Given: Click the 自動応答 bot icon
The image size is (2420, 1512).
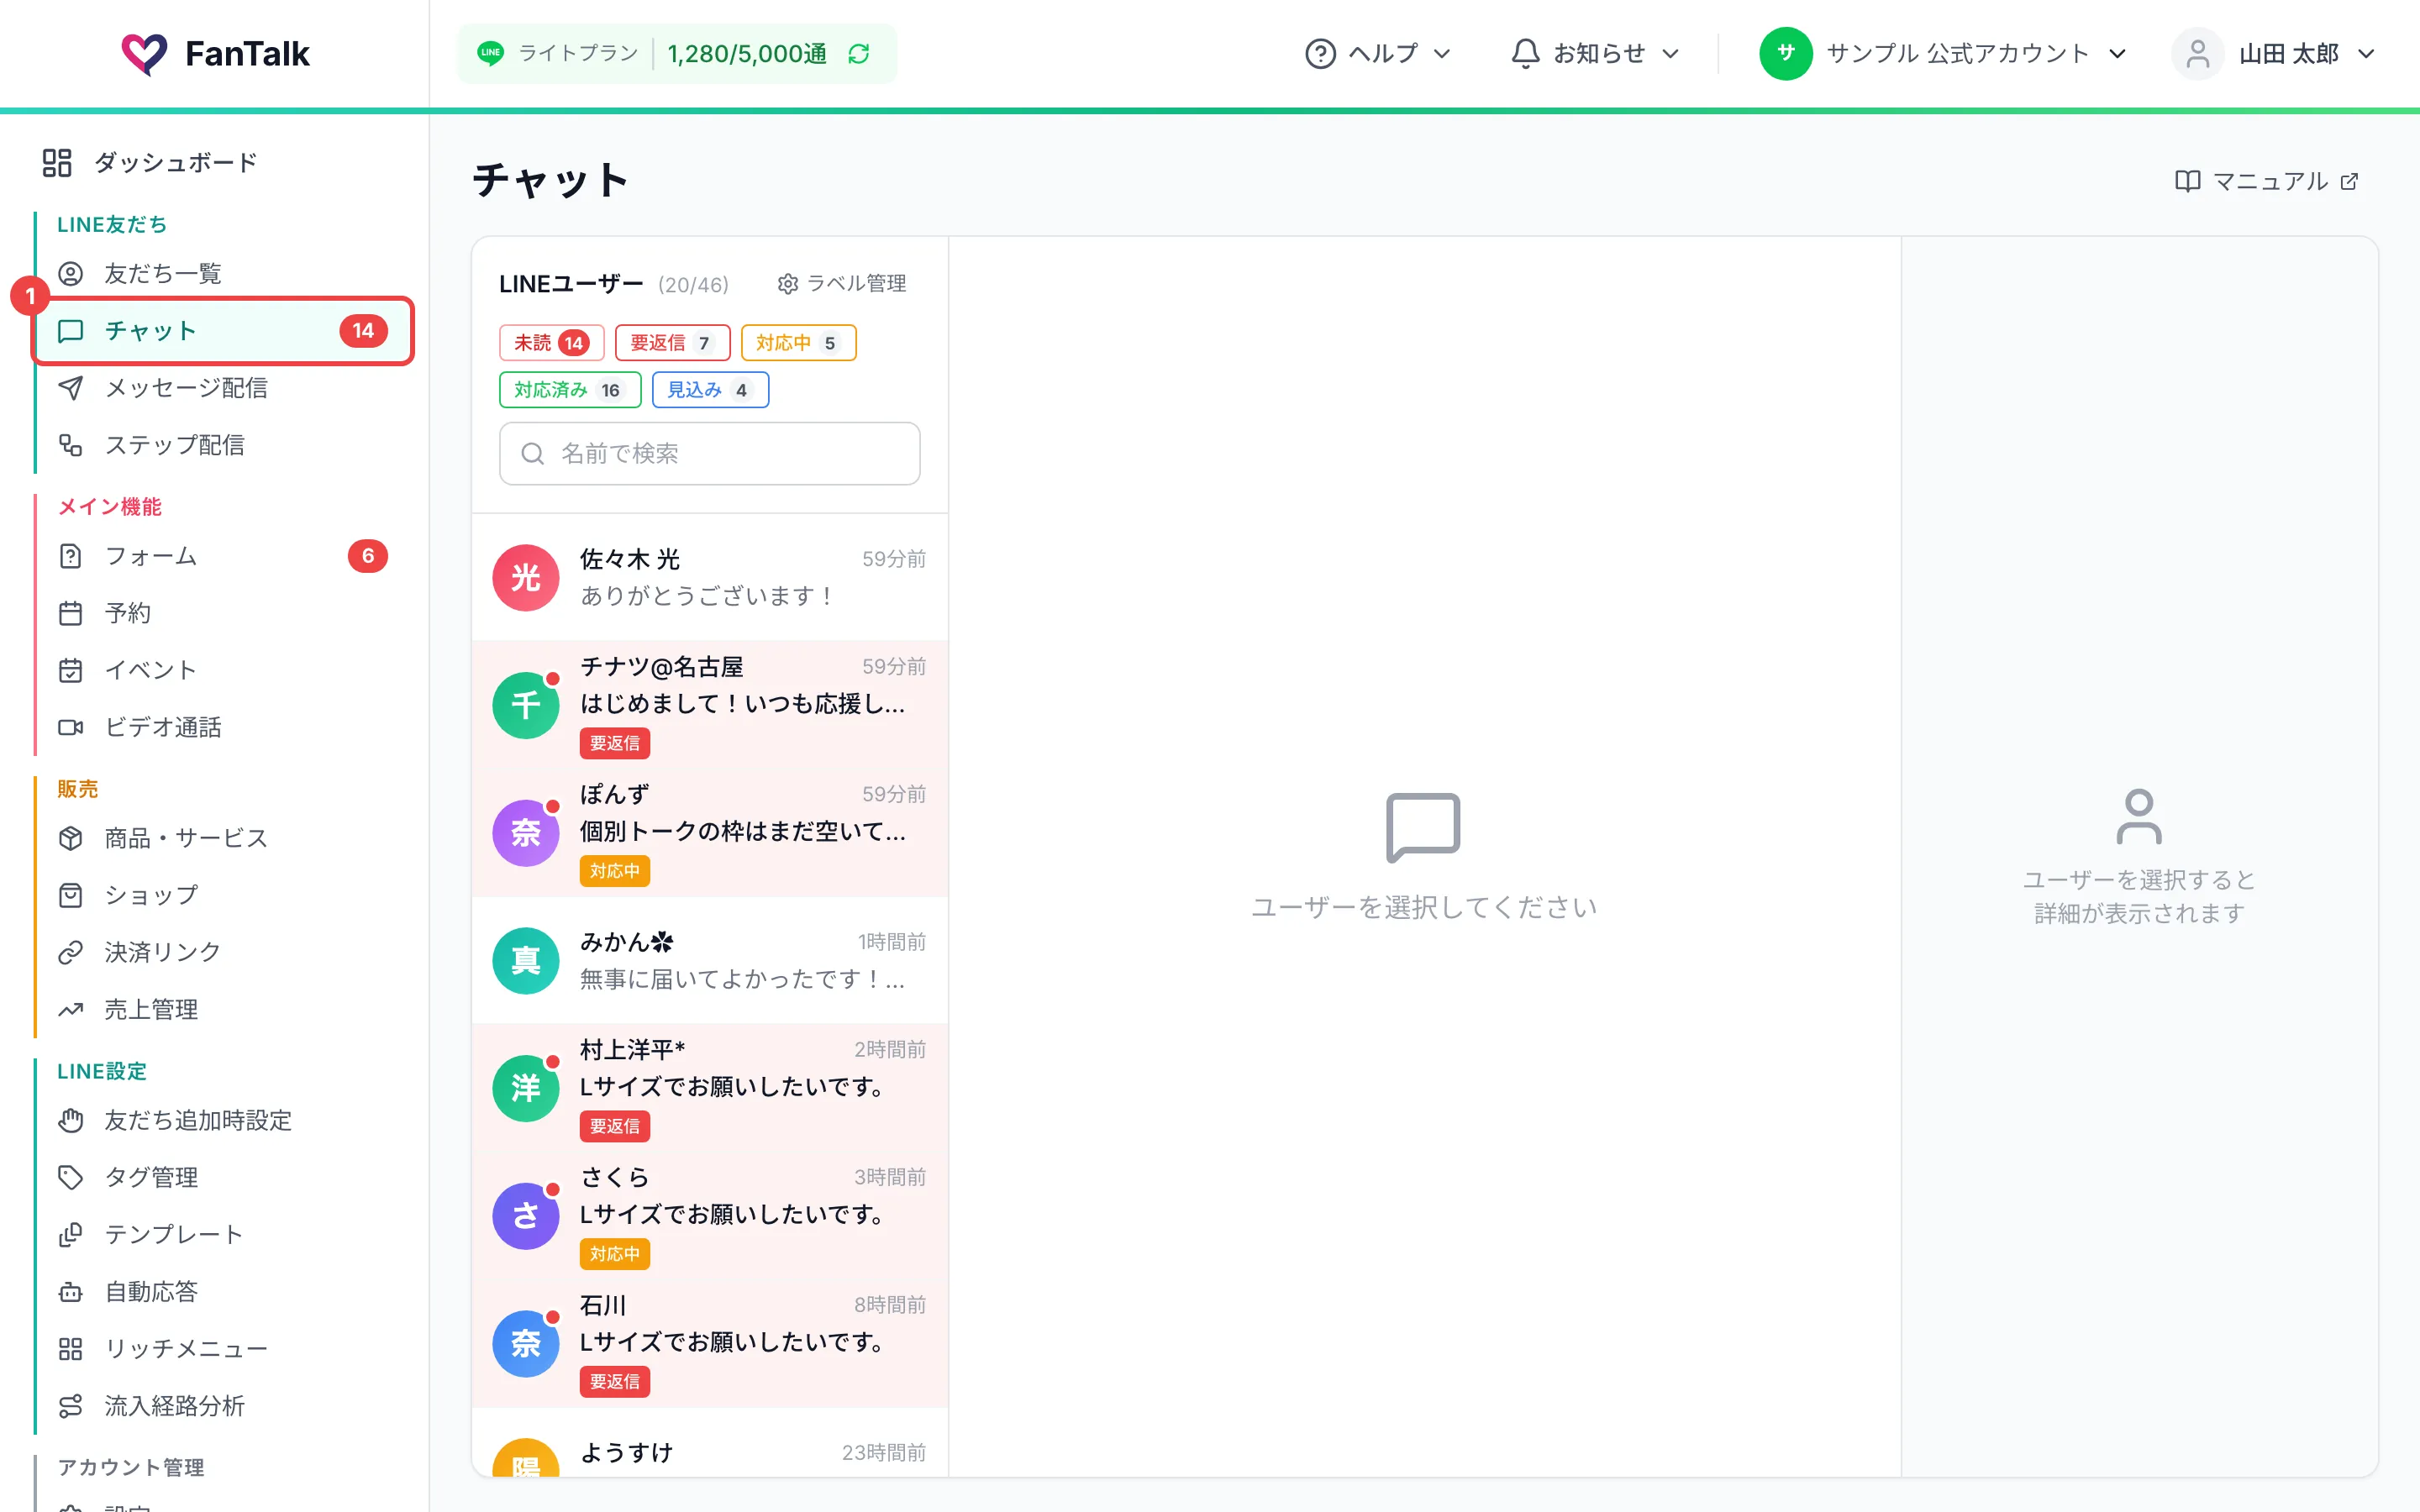Looking at the screenshot, I should [x=70, y=1292].
